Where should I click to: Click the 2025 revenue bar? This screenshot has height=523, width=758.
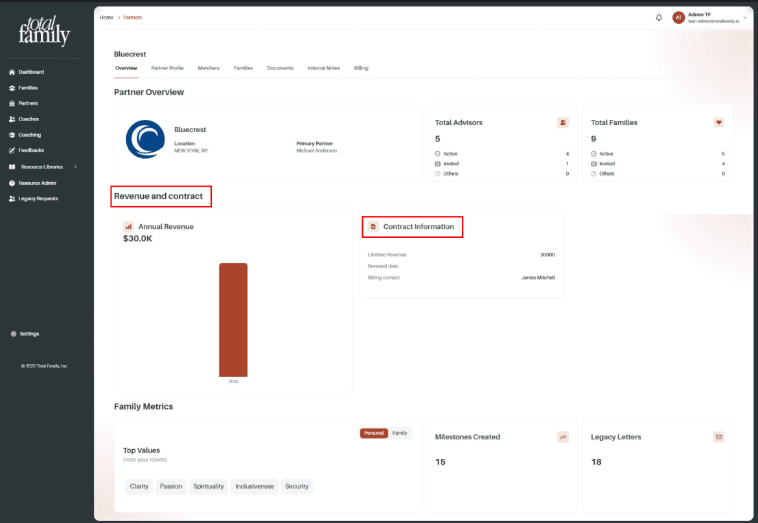233,320
